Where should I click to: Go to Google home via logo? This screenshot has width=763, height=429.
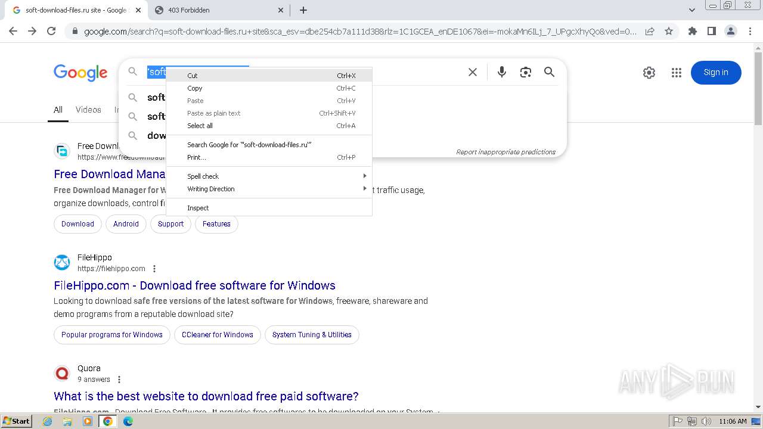[x=80, y=73]
